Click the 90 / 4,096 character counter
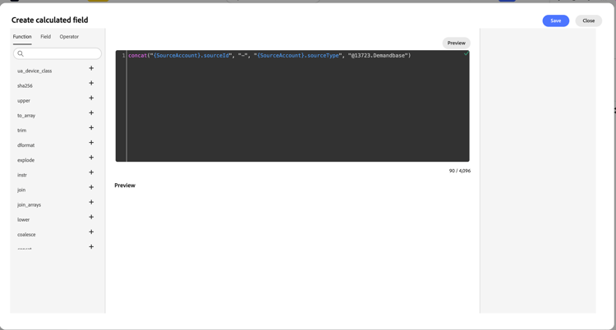The height and width of the screenshot is (330, 616). tap(460, 171)
